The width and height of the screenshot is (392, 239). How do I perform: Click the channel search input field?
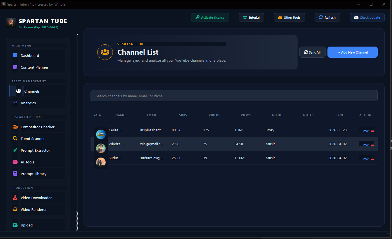[x=234, y=96]
